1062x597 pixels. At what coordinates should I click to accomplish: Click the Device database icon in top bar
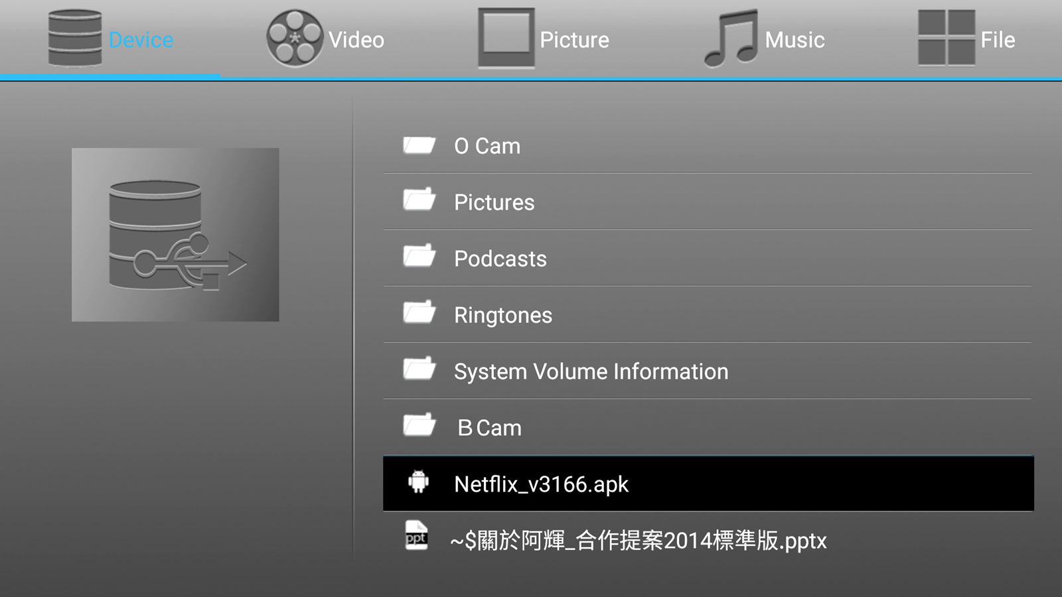point(74,38)
